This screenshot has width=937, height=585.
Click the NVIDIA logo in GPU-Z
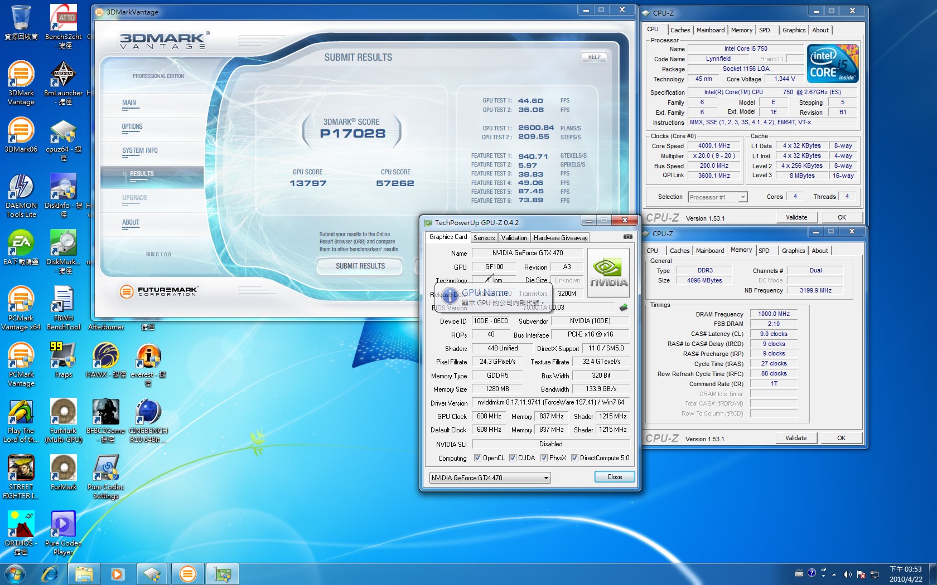[608, 272]
